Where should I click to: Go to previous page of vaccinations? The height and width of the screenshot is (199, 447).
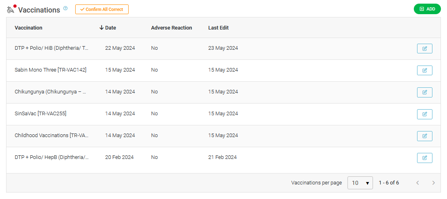[417, 183]
